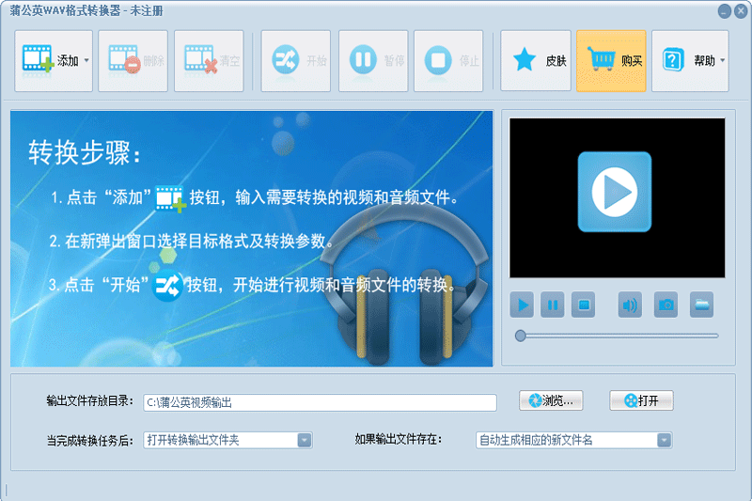Toggle mute with the speaker icon

pos(630,305)
